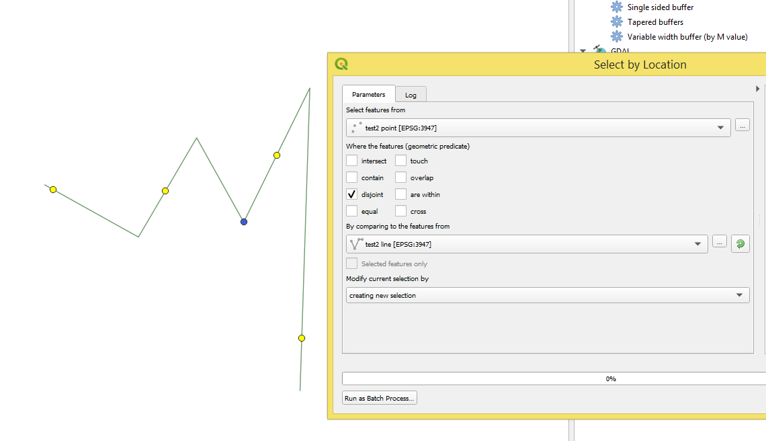Screen dimensions: 766x441
Task: Click the panel arrow at dialog top right
Action: pos(757,88)
